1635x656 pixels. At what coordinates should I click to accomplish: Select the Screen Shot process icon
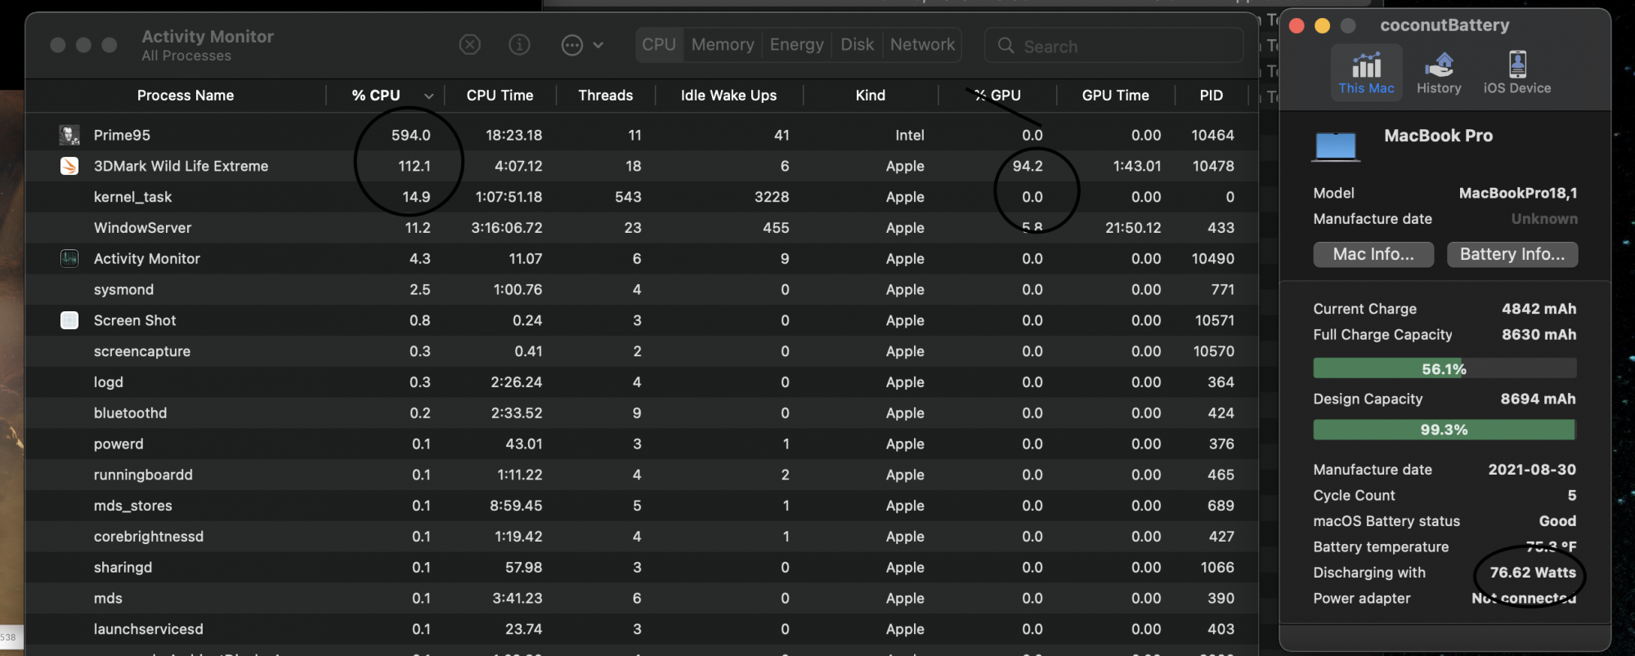(x=69, y=320)
